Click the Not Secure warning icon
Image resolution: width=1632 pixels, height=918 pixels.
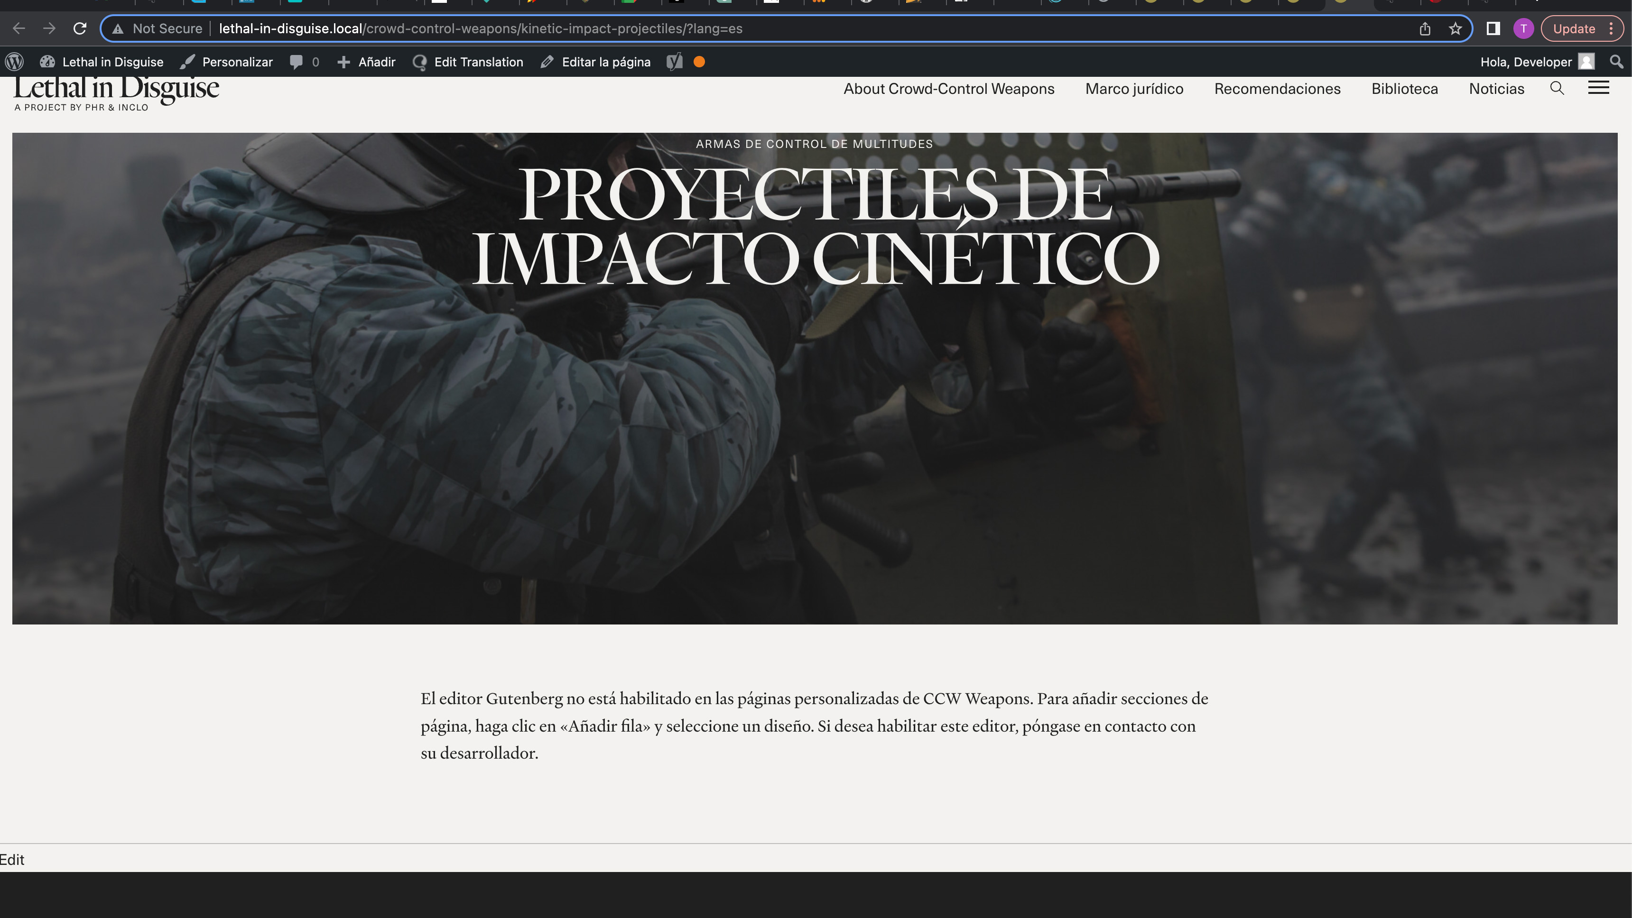[x=118, y=28]
